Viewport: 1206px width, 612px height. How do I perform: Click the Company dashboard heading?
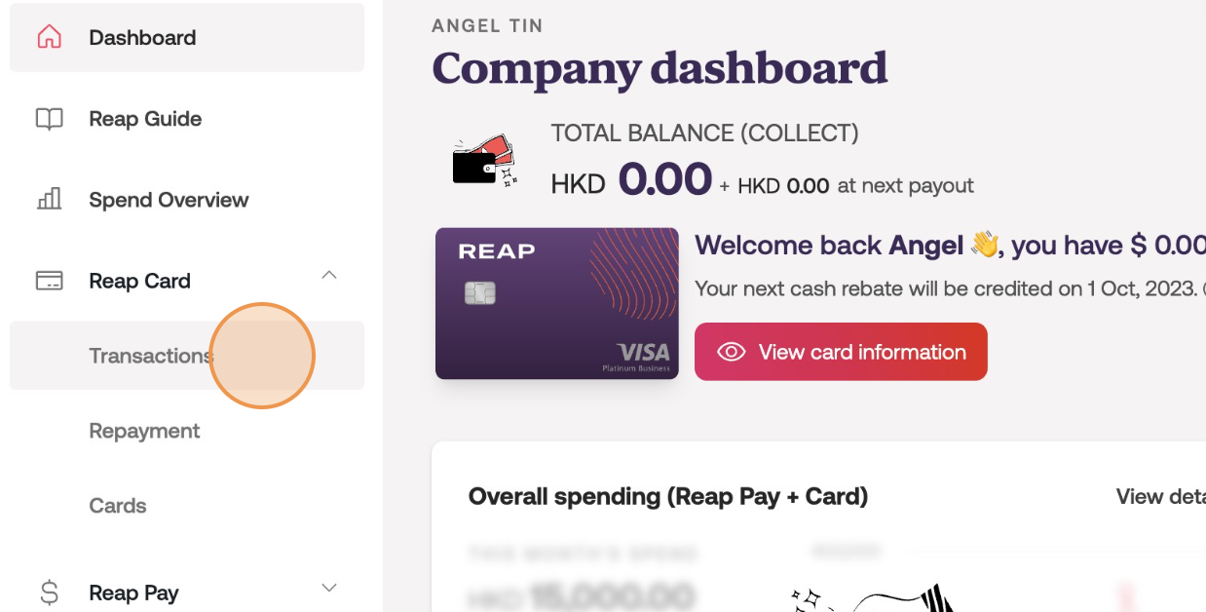[x=660, y=69]
